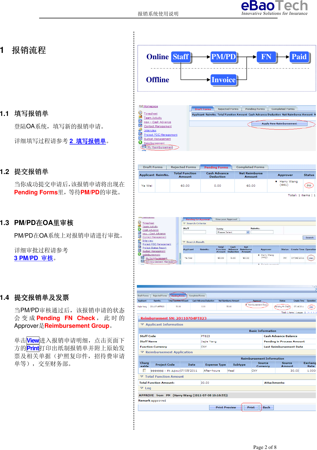Image resolution: width=317 pixels, height=450 pixels.
Task: Switch to View your Approval tab
Action: click(x=226, y=219)
